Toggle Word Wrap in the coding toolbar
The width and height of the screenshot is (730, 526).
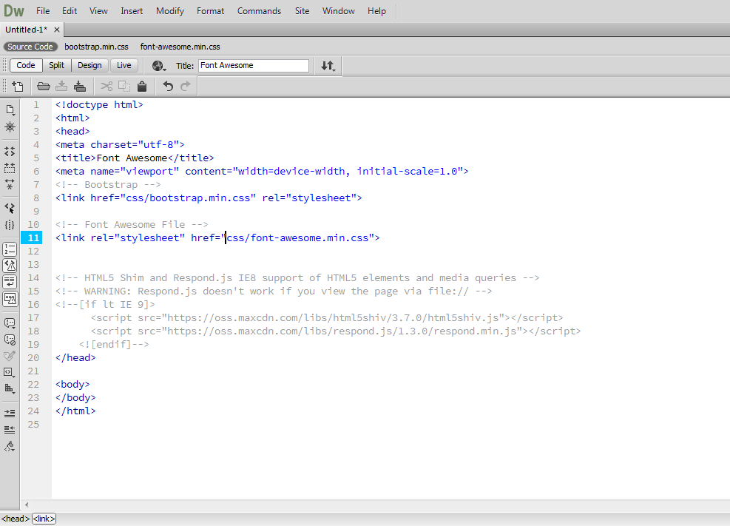(x=10, y=282)
